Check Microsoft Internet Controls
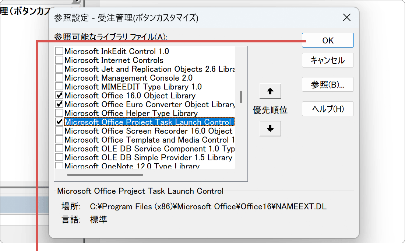The image size is (405, 251). coord(59,60)
